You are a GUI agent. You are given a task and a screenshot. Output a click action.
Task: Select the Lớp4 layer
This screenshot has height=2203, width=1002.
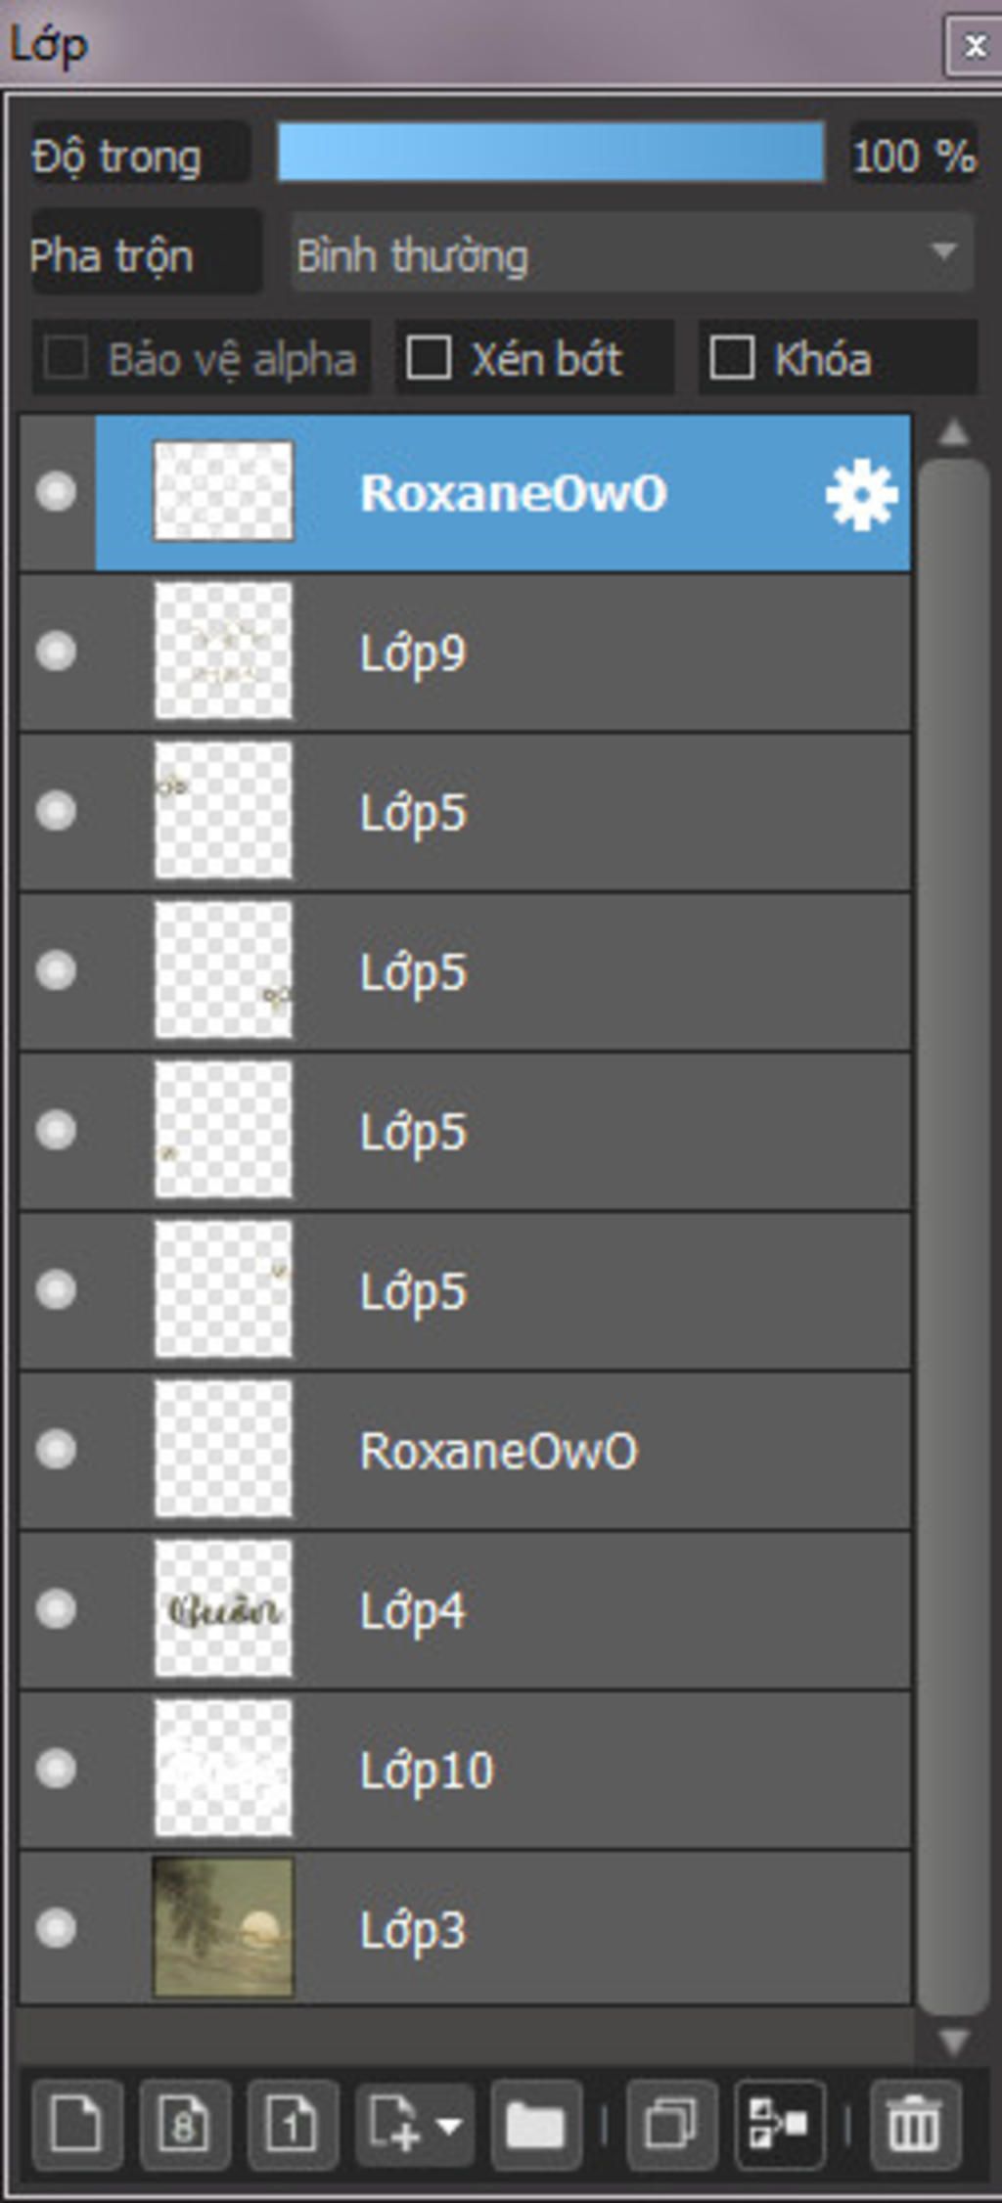point(587,1609)
